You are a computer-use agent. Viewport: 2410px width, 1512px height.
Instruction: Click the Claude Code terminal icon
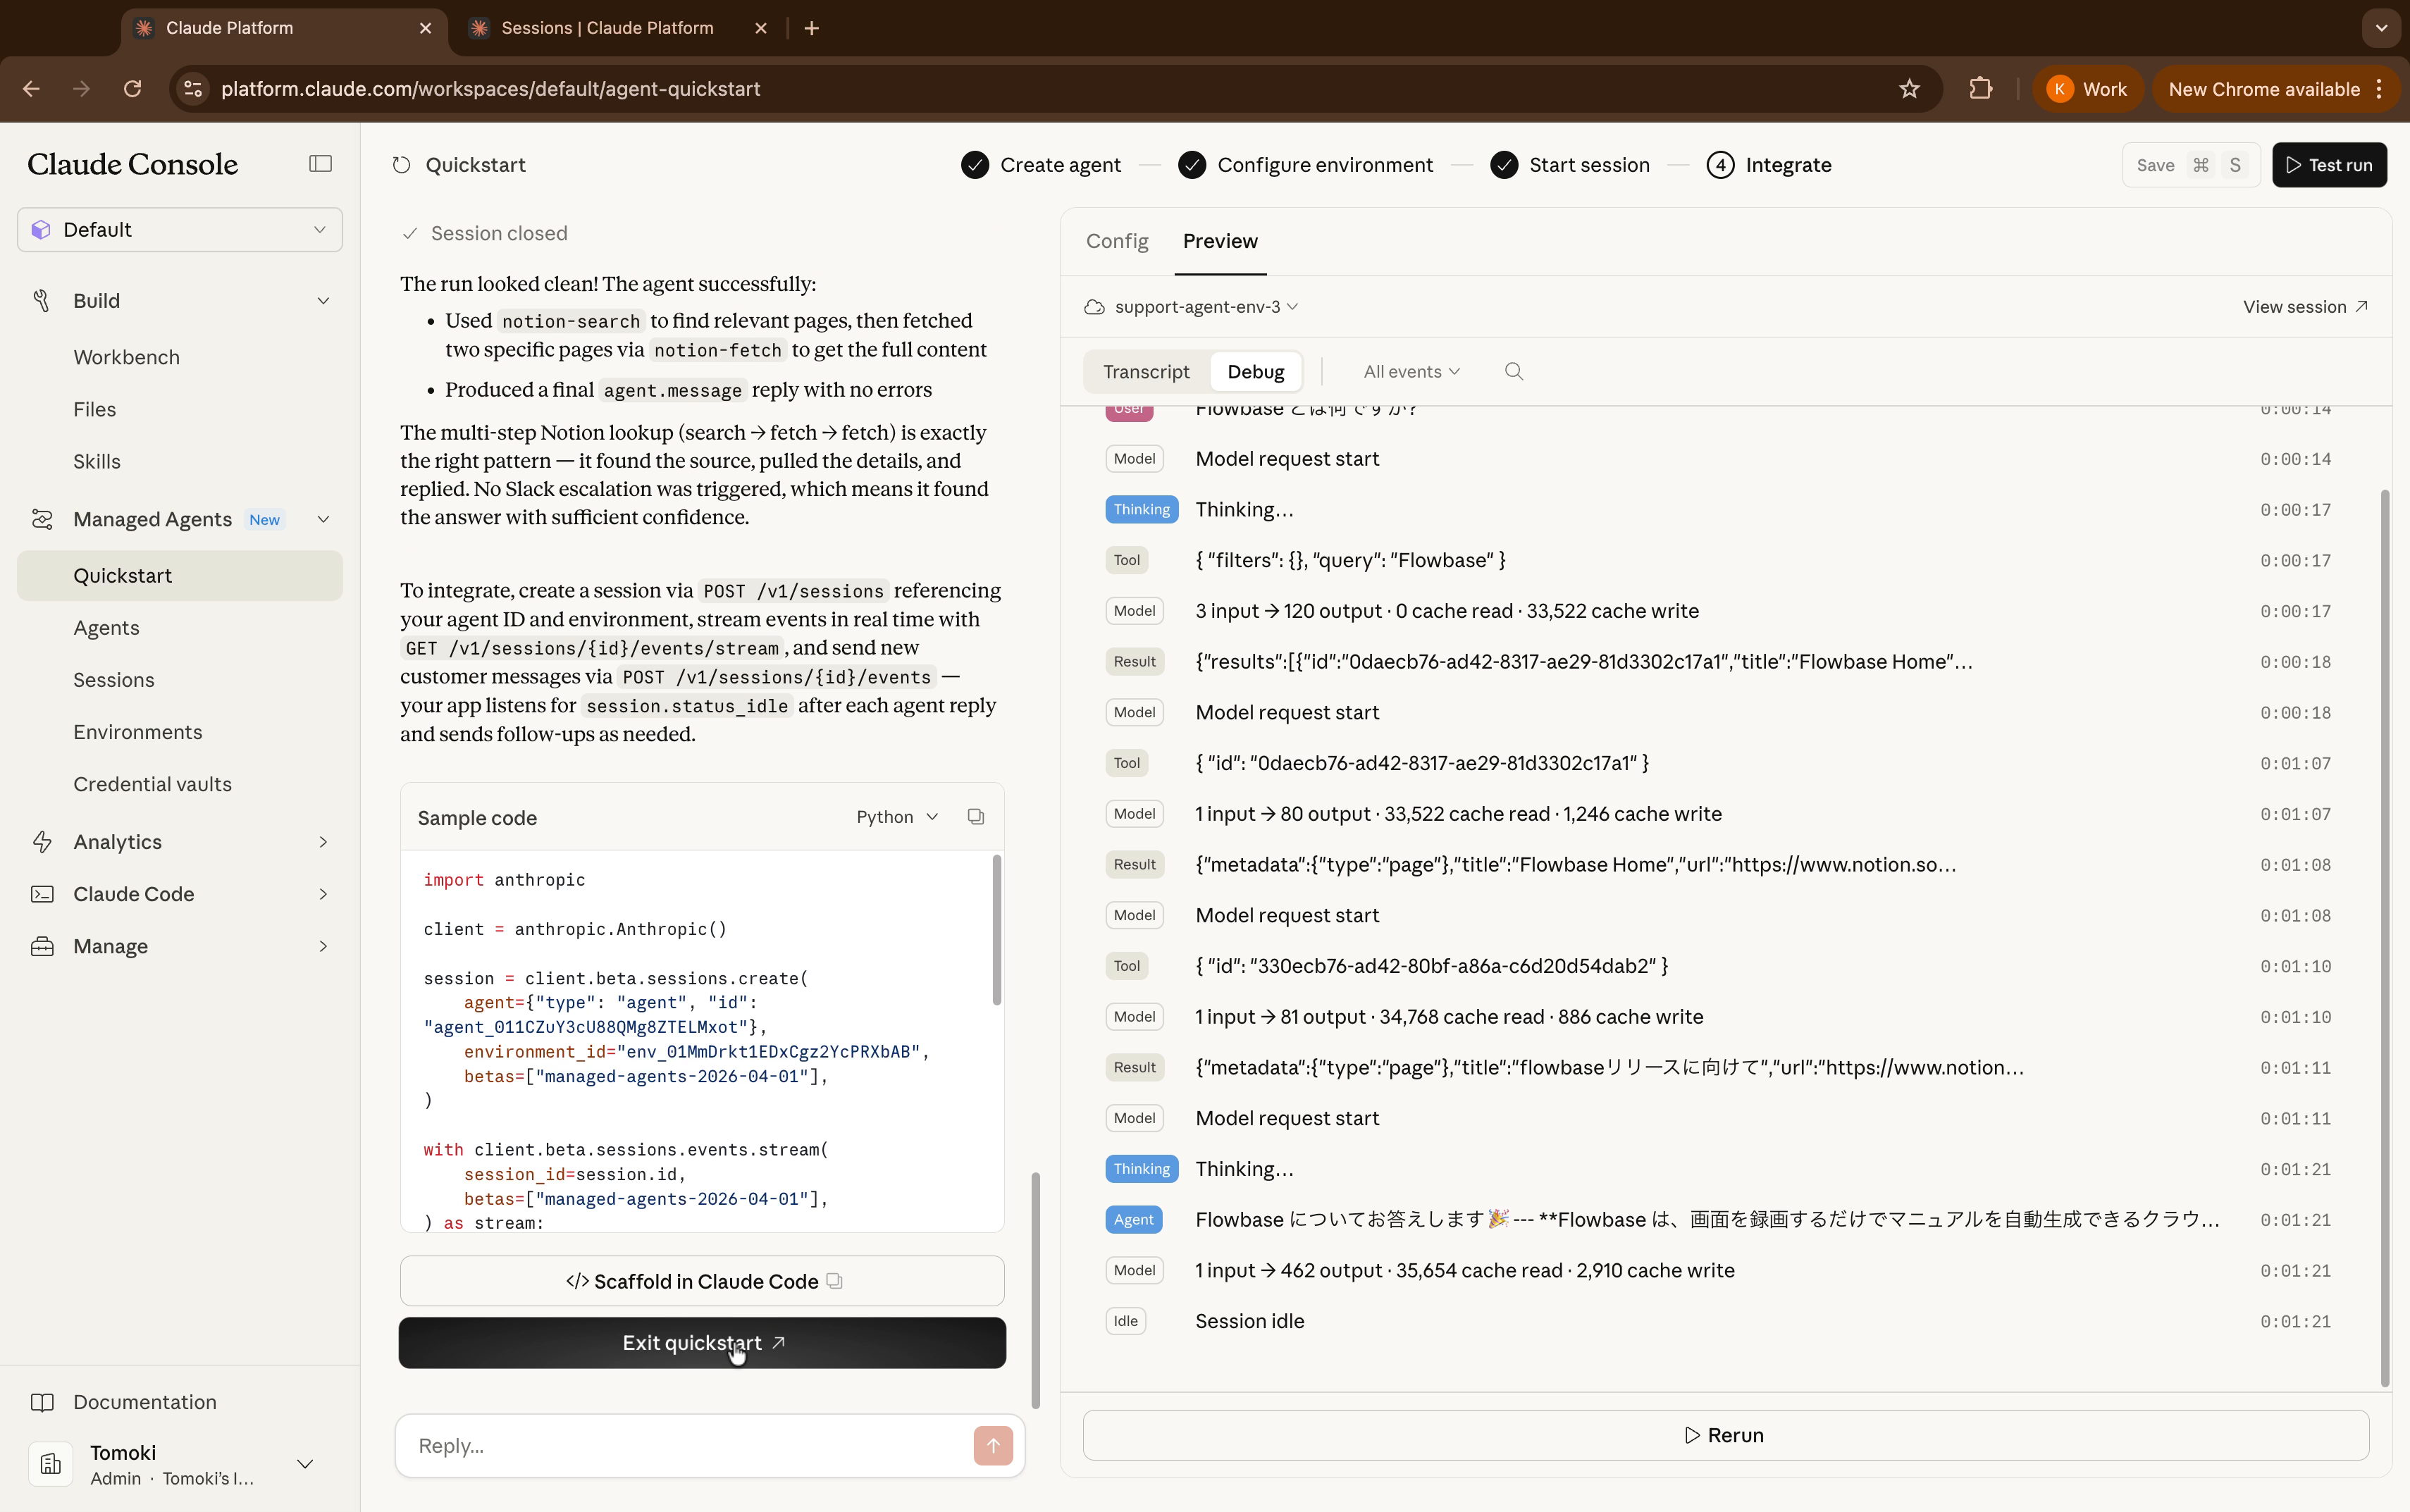(x=41, y=894)
